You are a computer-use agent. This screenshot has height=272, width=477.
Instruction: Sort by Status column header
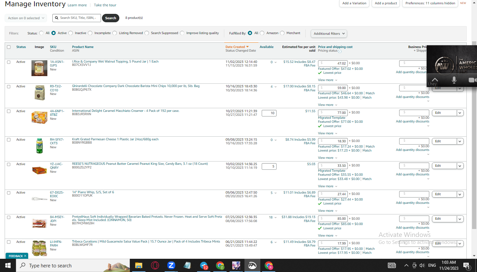(x=21, y=47)
